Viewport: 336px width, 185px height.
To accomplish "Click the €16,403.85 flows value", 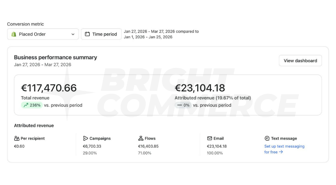I will pos(148,146).
